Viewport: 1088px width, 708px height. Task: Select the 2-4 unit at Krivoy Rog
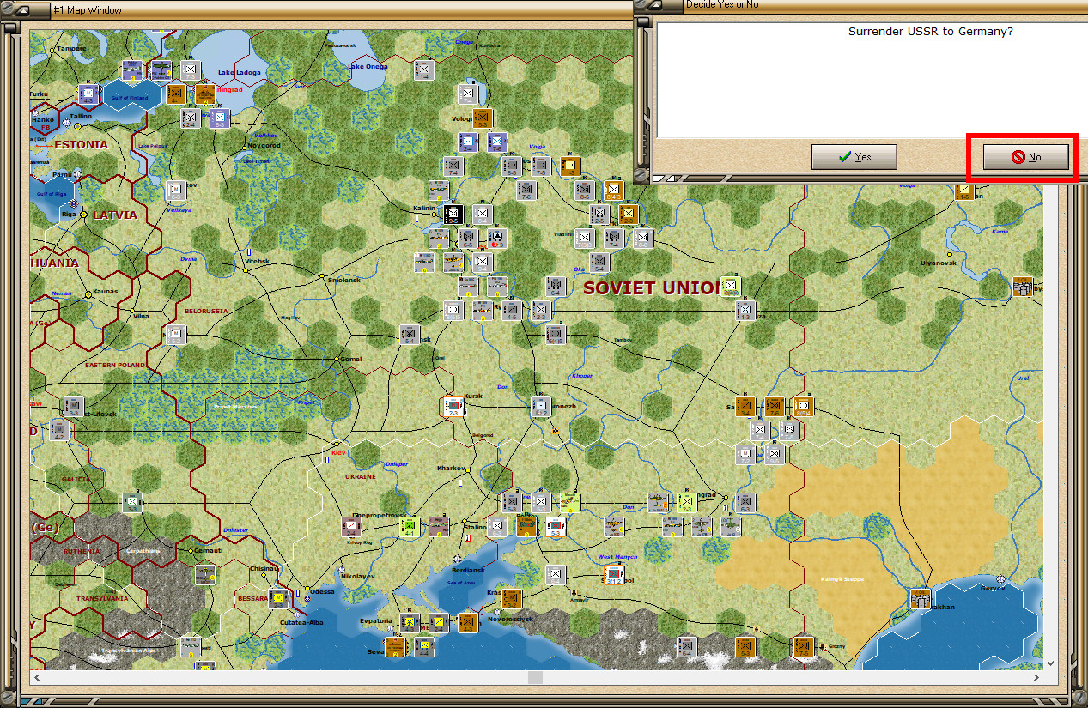350,526
